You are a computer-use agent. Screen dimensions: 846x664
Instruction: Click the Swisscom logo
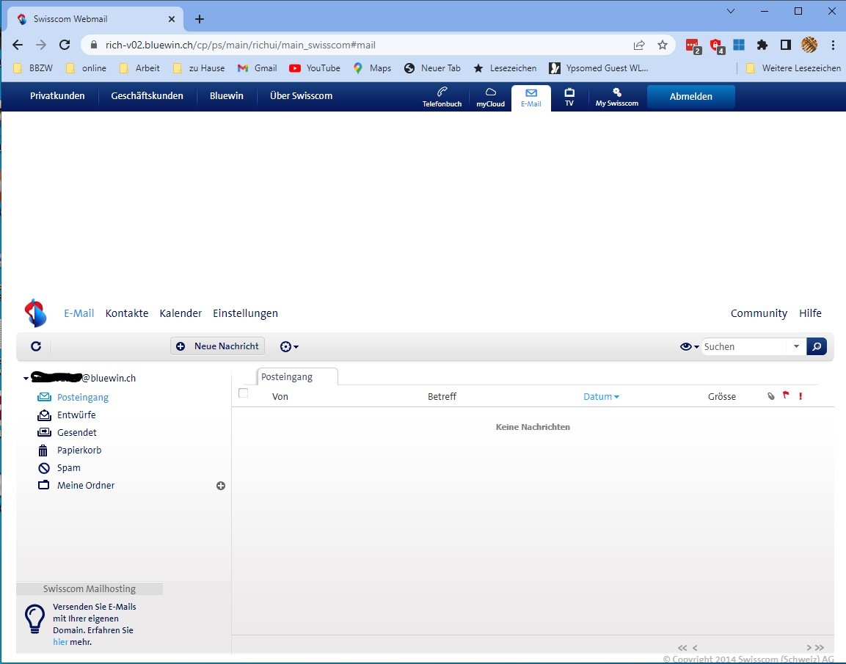tap(35, 313)
